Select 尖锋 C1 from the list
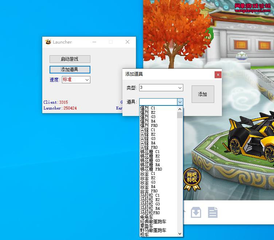The height and width of the screenshot is (240, 274). pos(158,130)
